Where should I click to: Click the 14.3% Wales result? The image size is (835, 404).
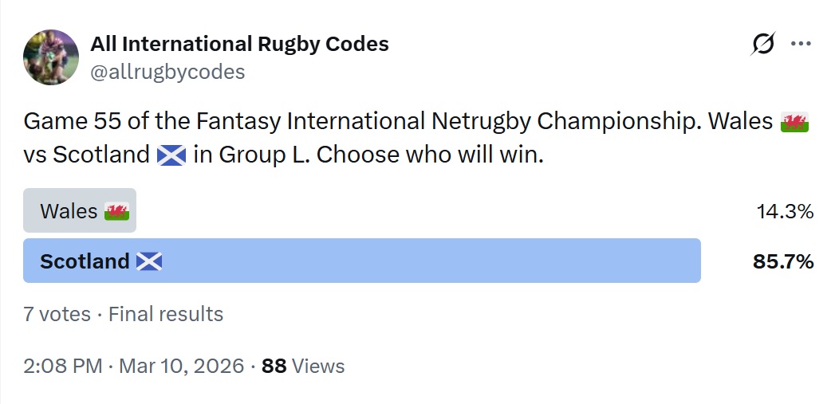[785, 212]
